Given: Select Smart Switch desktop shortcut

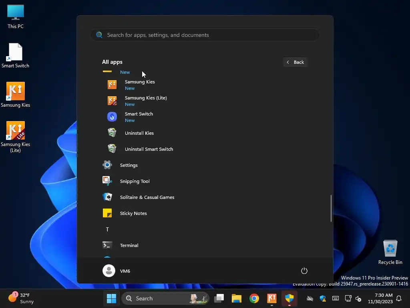Looking at the screenshot, I should coord(16,55).
